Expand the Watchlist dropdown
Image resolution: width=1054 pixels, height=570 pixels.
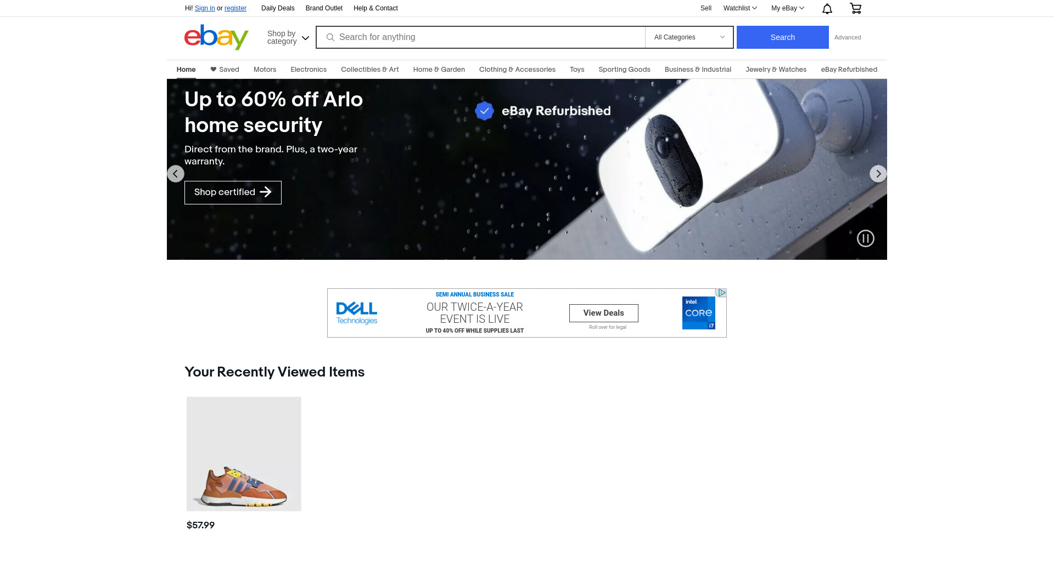(740, 8)
